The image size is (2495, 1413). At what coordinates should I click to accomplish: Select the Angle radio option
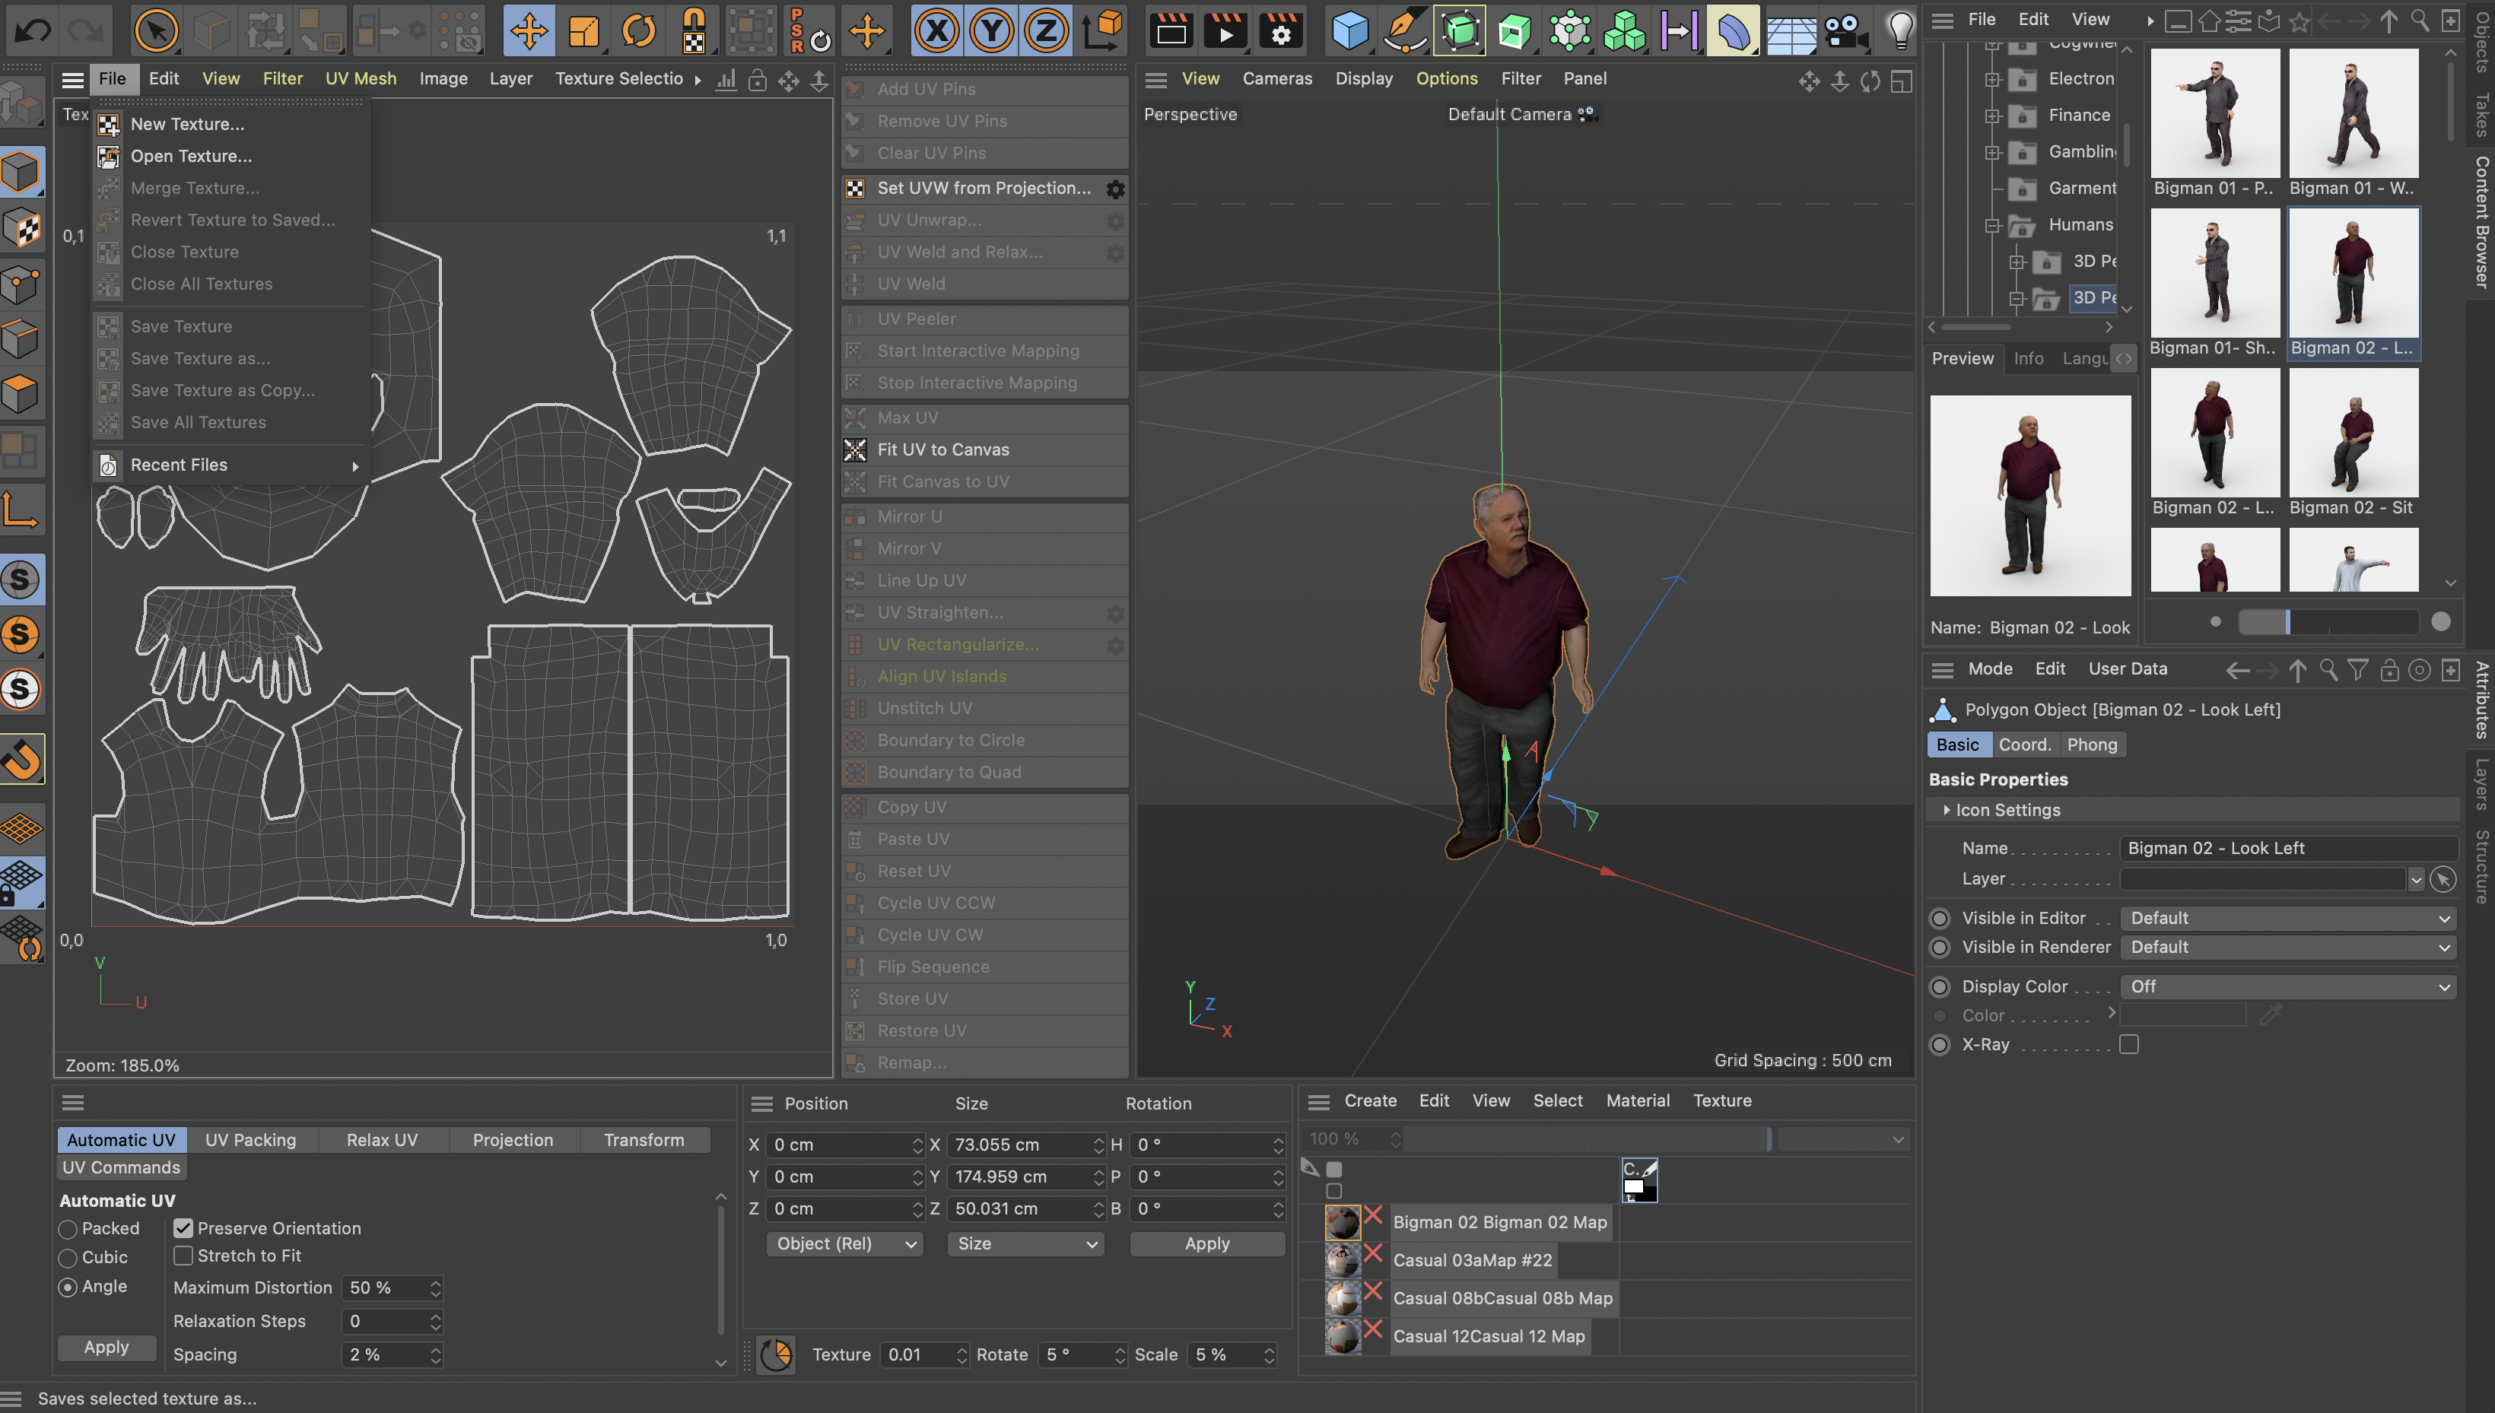pos(68,1287)
